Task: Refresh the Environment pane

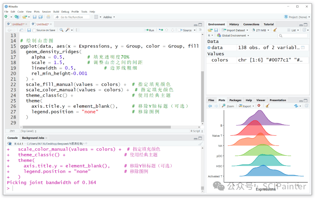Action: point(304,30)
